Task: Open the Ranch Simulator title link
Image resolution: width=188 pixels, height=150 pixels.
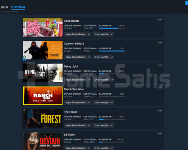Action: pos(74,89)
